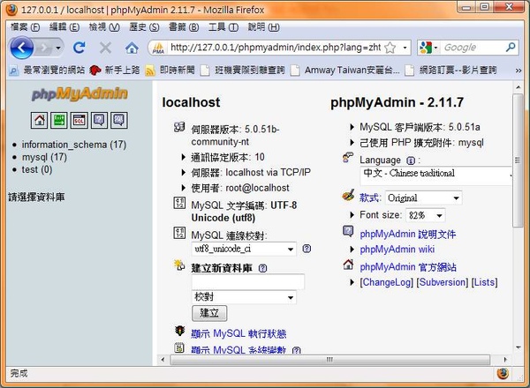The width and height of the screenshot is (530, 388).
Task: Open the phpMyAdmin wiki link
Action: click(397, 250)
